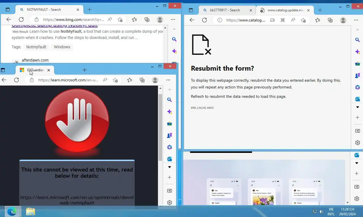Open new tab in catalog window
Viewport: 363px width, 217px height.
(x=320, y=10)
